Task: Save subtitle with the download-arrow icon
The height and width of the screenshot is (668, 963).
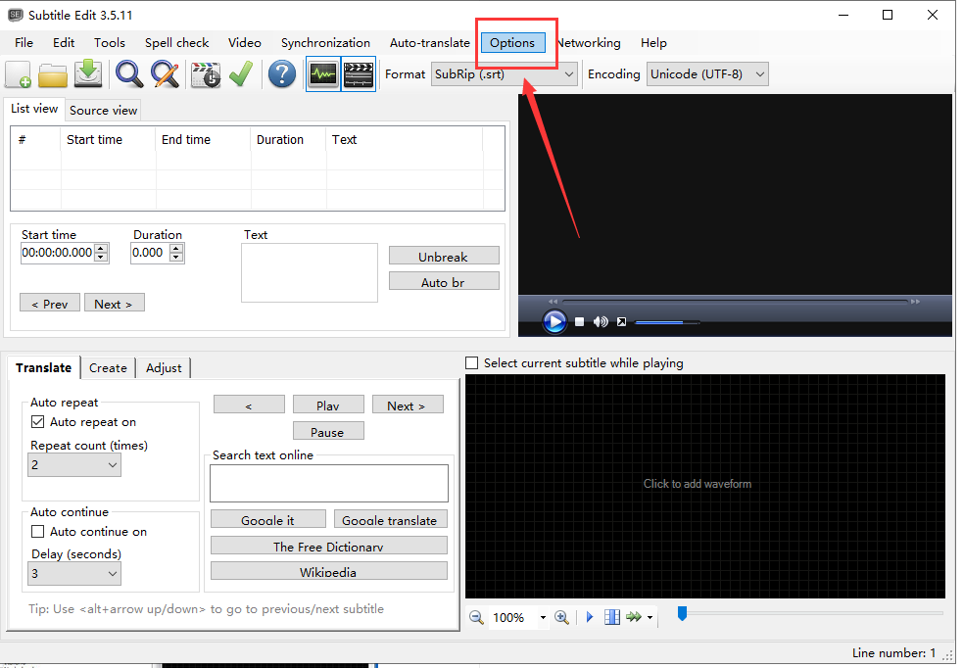Action: click(x=88, y=74)
